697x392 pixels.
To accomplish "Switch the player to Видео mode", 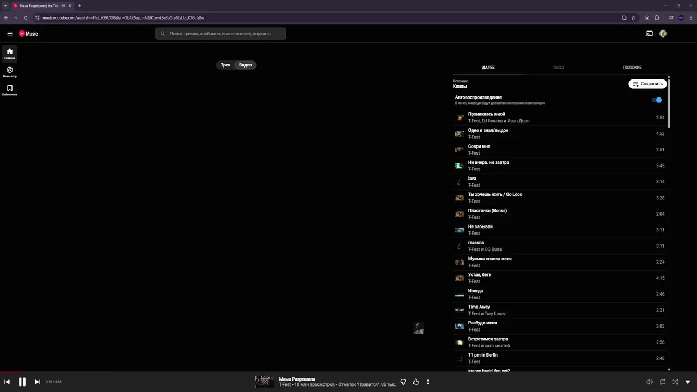I will [246, 65].
